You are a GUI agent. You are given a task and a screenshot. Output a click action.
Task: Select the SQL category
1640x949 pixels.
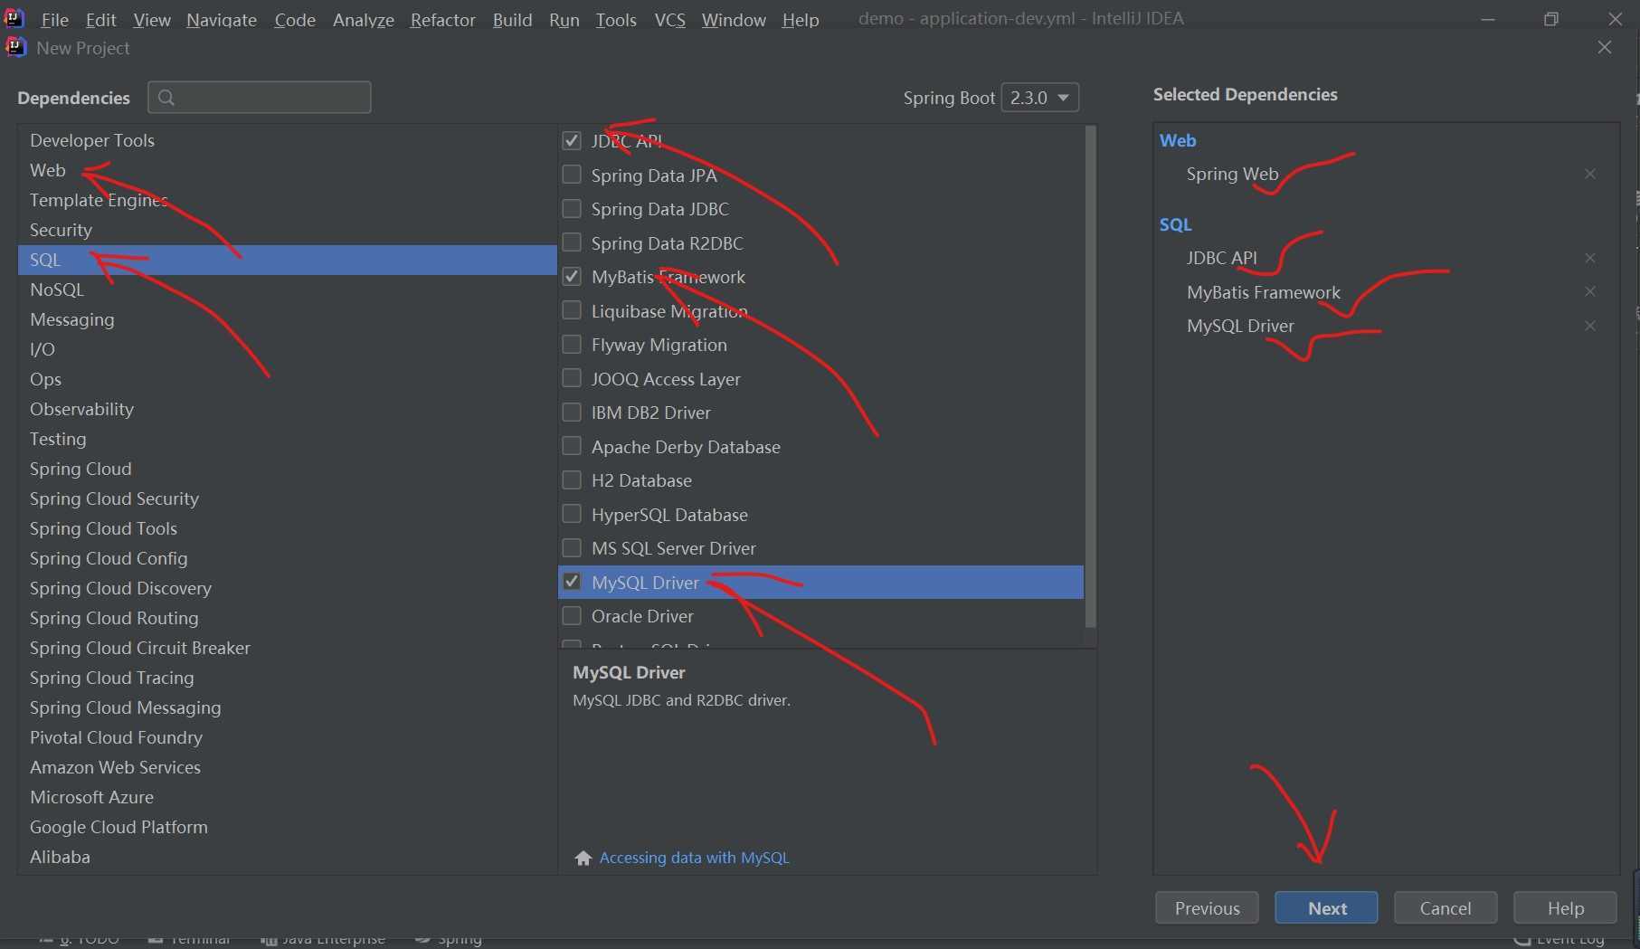pos(288,260)
